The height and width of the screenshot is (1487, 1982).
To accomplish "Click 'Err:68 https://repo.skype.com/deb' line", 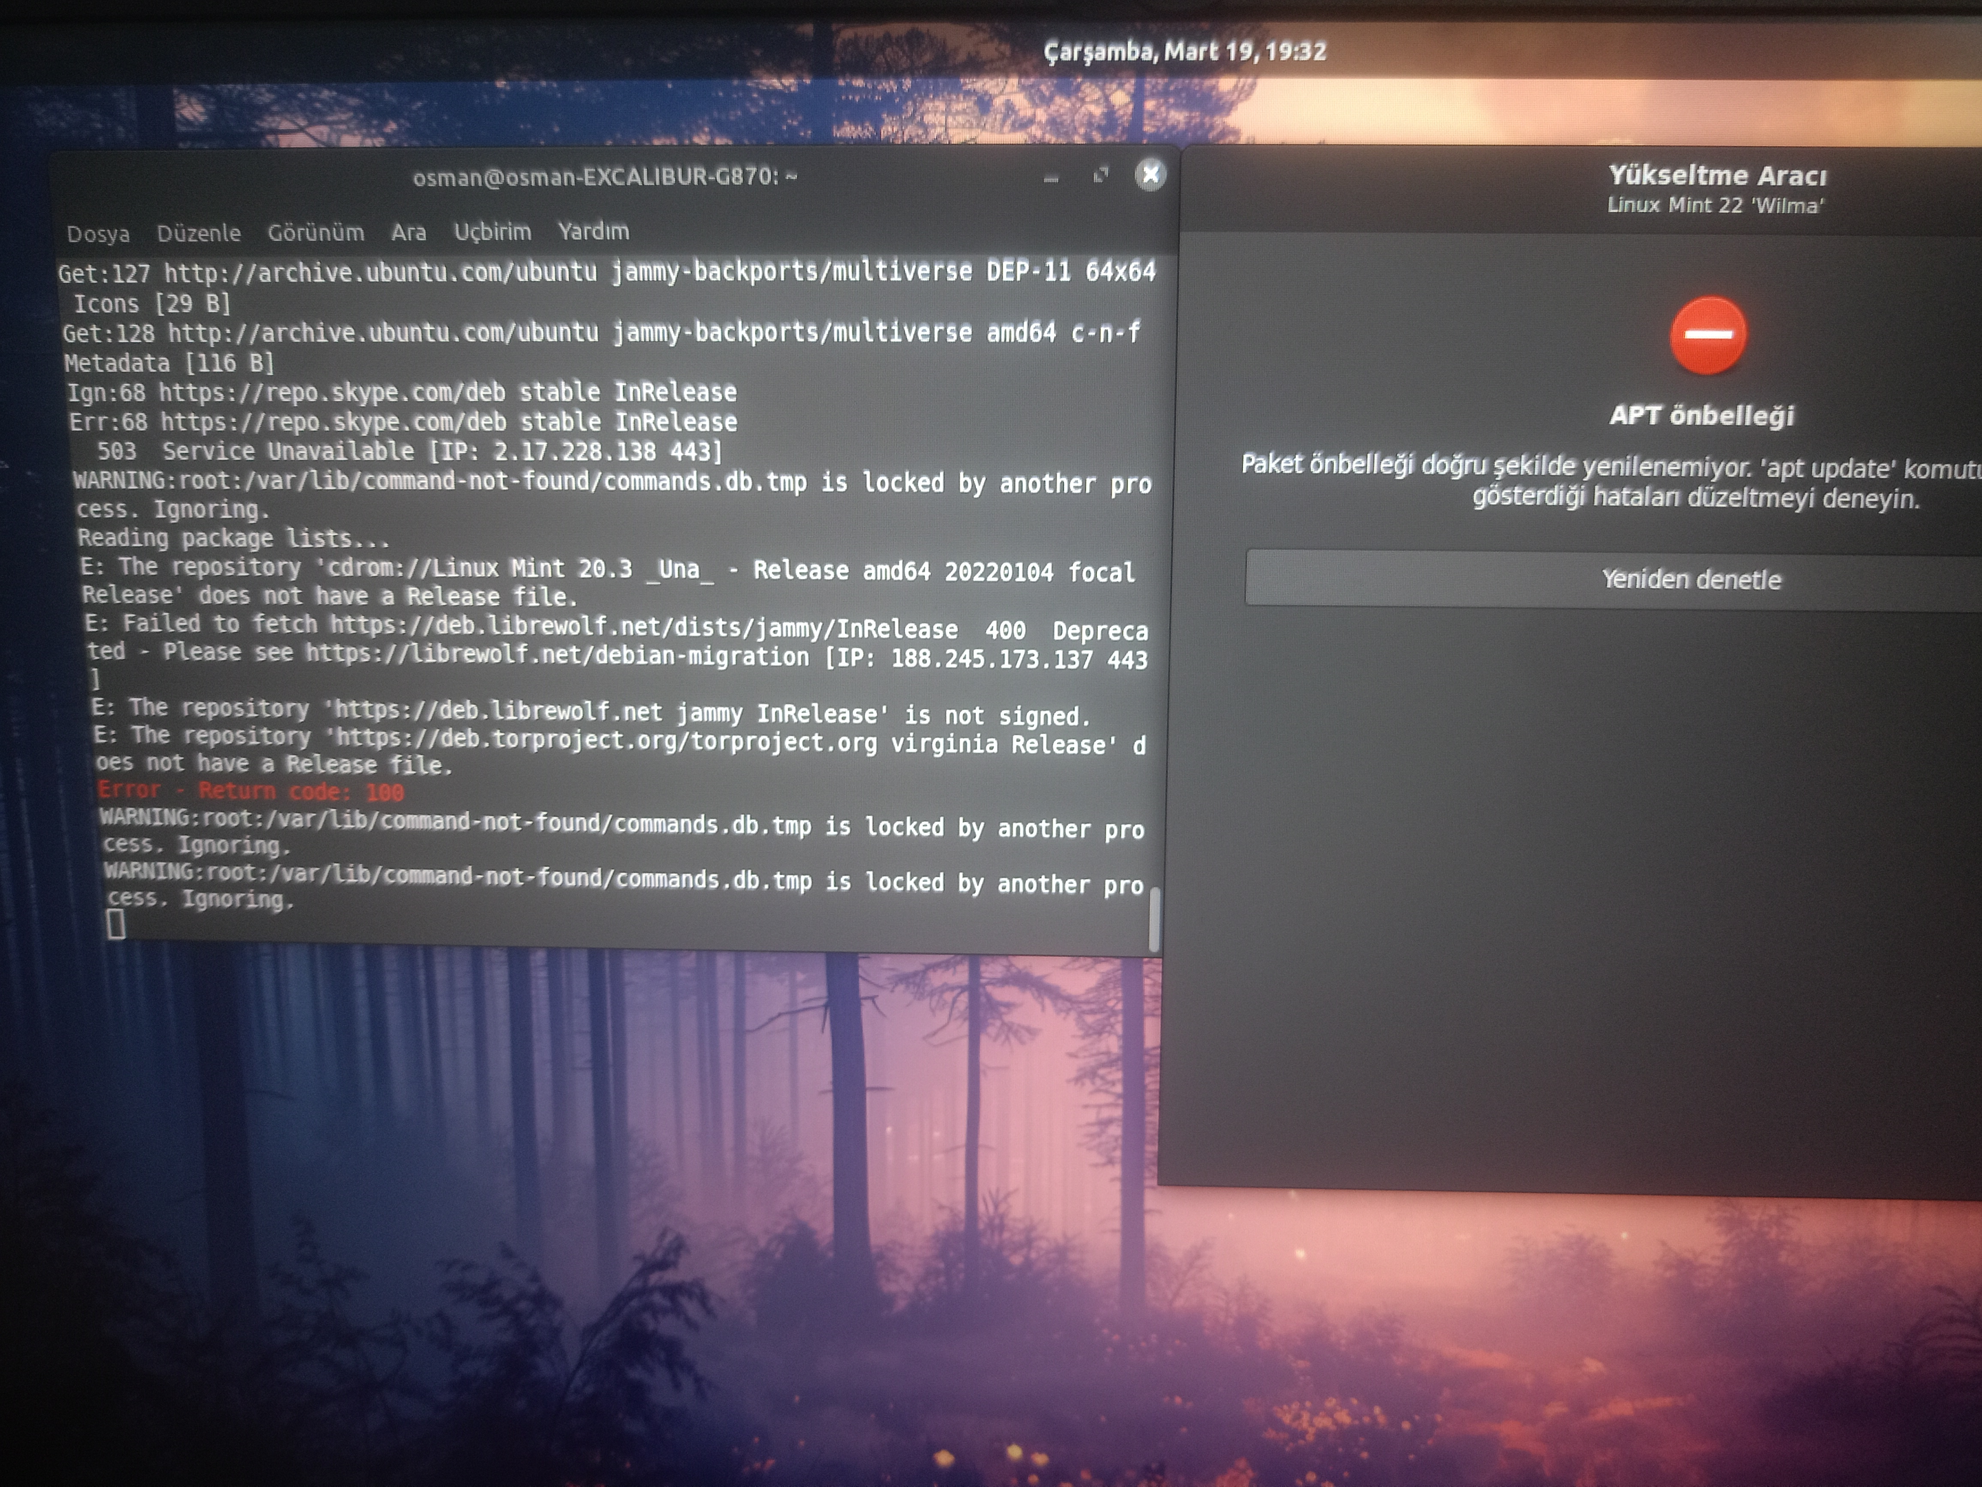I will pos(403,421).
